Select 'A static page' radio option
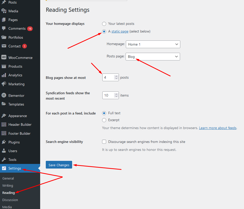244x209 pixels. [x=104, y=32]
